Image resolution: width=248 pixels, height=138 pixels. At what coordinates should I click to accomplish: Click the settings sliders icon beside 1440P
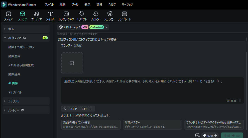[65, 109]
